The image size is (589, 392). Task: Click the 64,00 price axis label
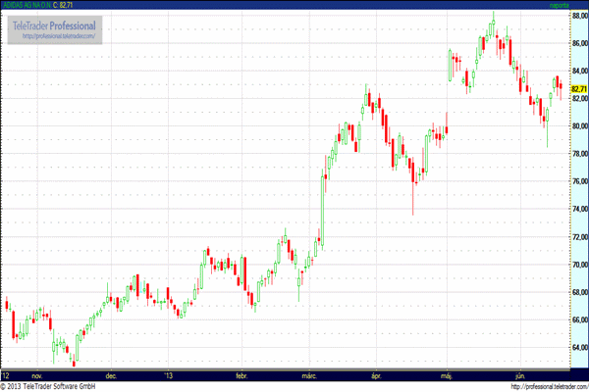pos(578,348)
